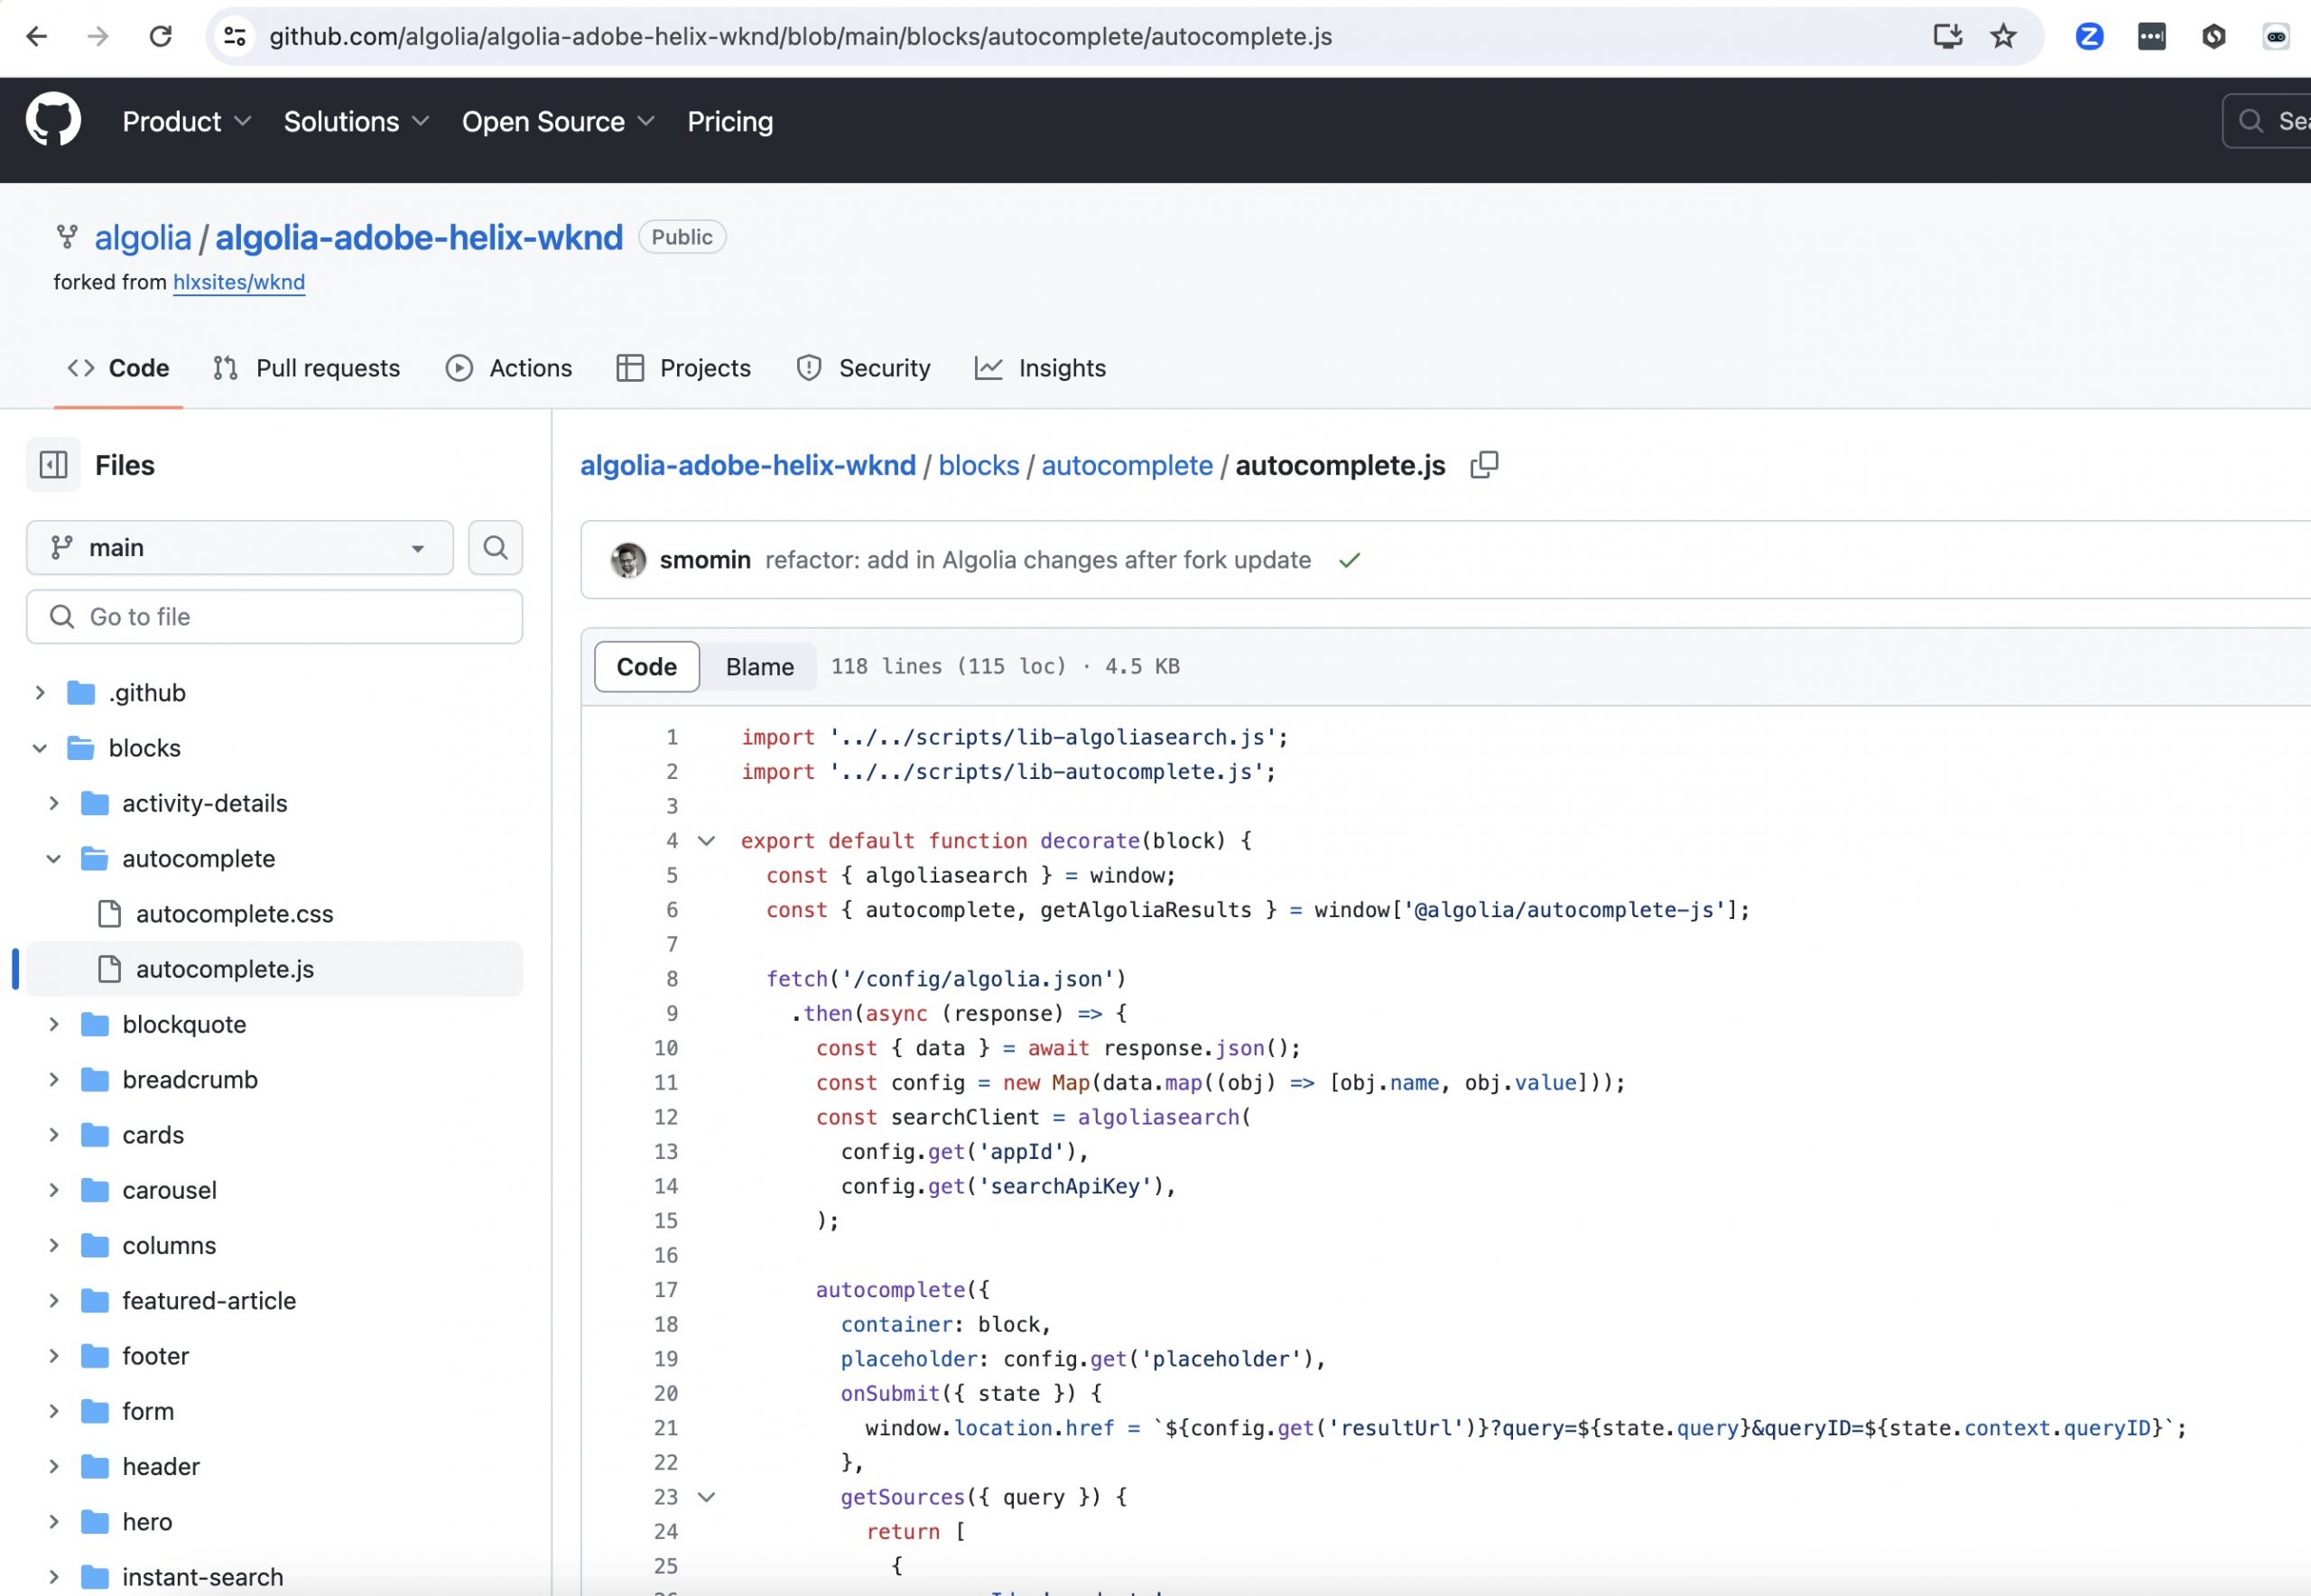Image resolution: width=2311 pixels, height=1596 pixels.
Task: Expand the blockquote folder
Action: click(x=54, y=1024)
